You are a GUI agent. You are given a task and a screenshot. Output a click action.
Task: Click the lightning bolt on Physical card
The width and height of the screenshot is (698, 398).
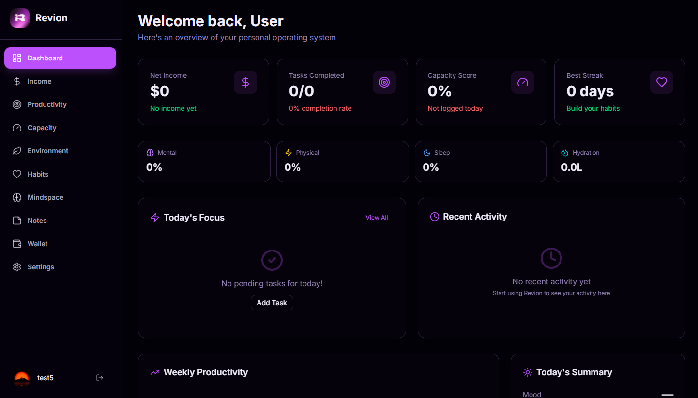(288, 152)
